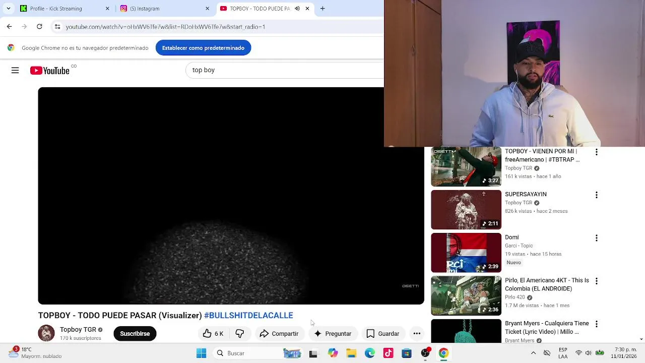645x363 pixels.
Task: Open Wi-Fi network settings in tray
Action: 578,353
